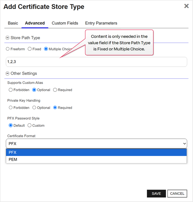The image size is (193, 202).
Task: Open the Advanced tab
Action: tap(35, 23)
